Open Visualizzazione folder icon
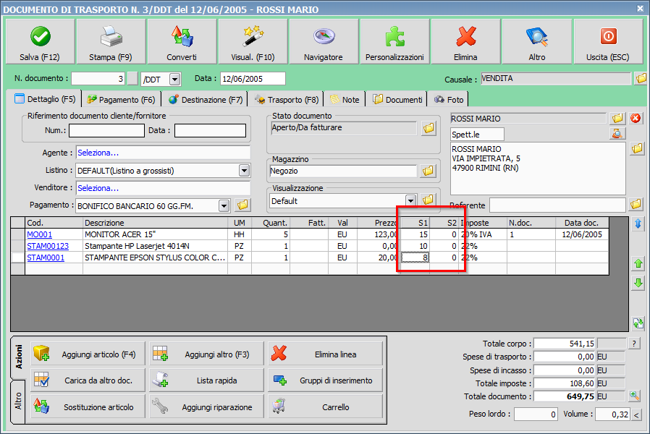Image resolution: width=650 pixels, height=434 pixels. pos(428,200)
